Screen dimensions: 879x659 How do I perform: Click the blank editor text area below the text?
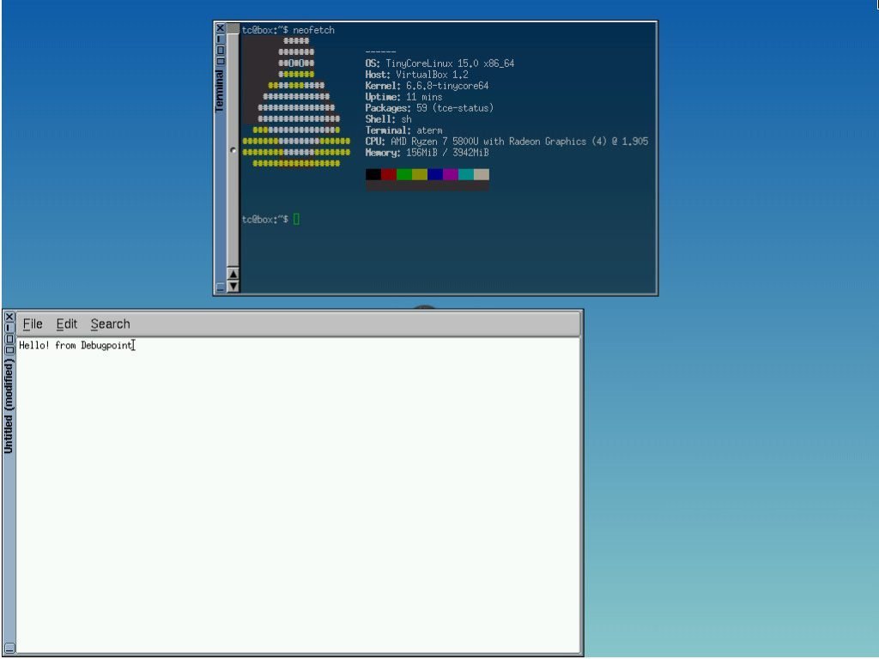(x=298, y=501)
